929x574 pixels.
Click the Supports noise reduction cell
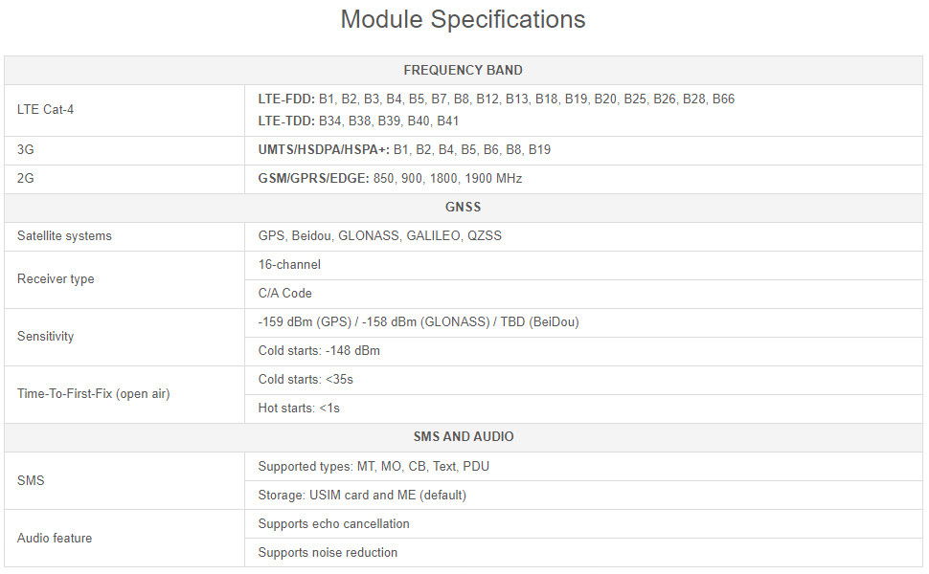(328, 553)
